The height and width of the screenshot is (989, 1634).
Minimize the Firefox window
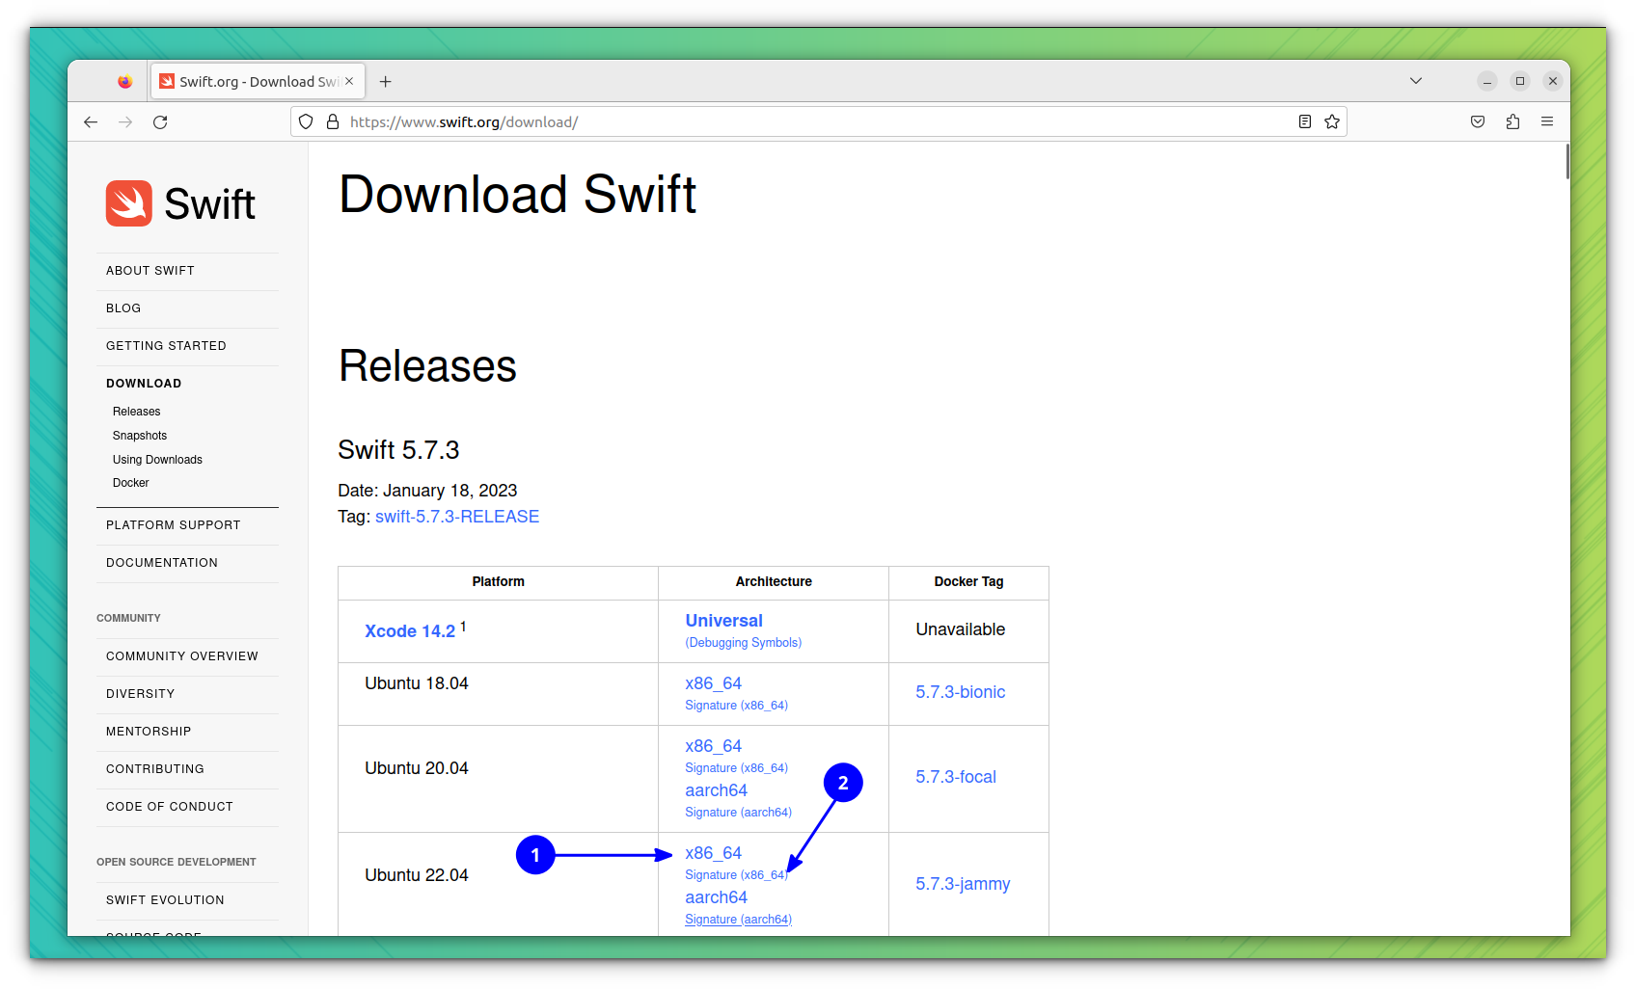(1487, 81)
